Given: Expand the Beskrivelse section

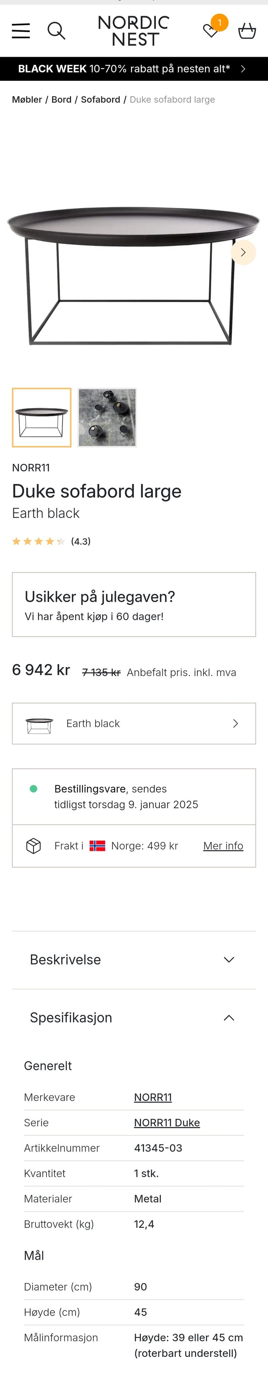Looking at the screenshot, I should point(134,960).
